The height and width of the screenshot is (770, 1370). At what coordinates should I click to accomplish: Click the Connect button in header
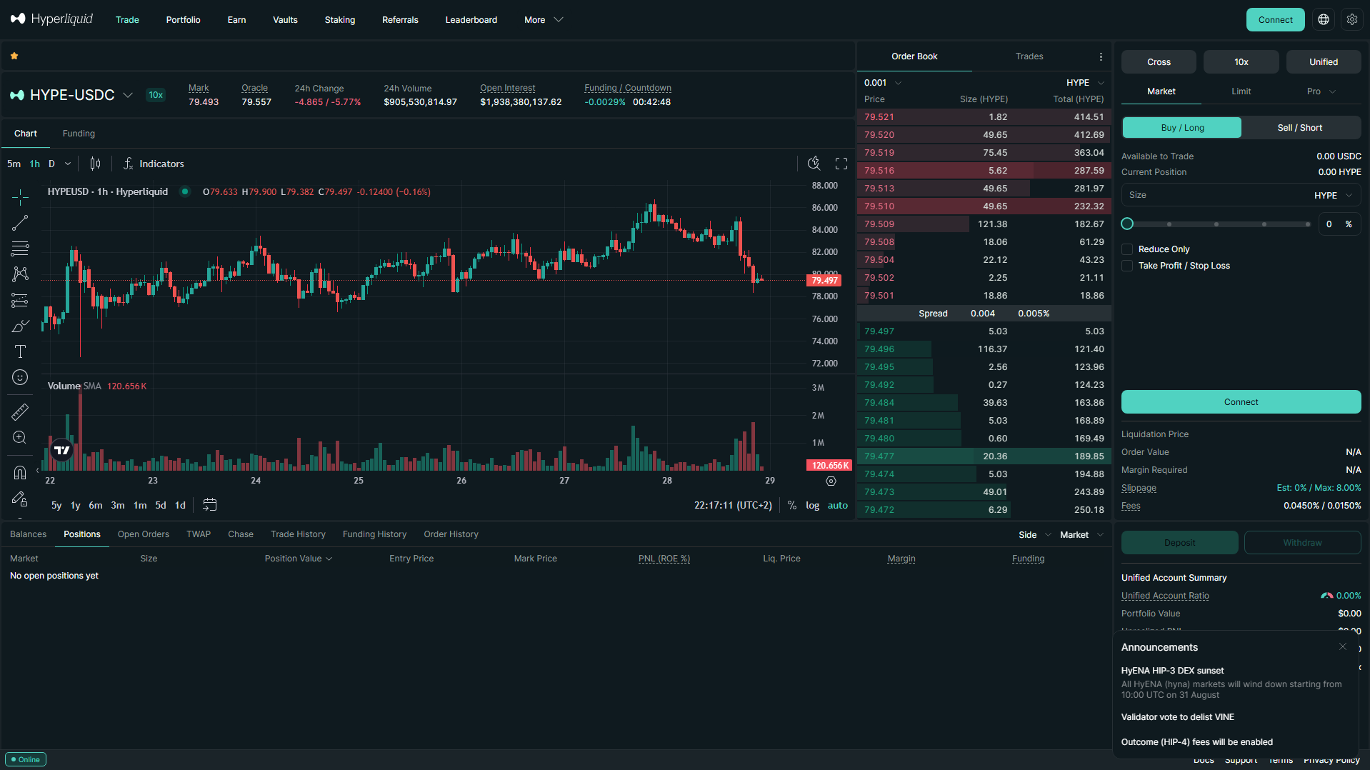1276,20
